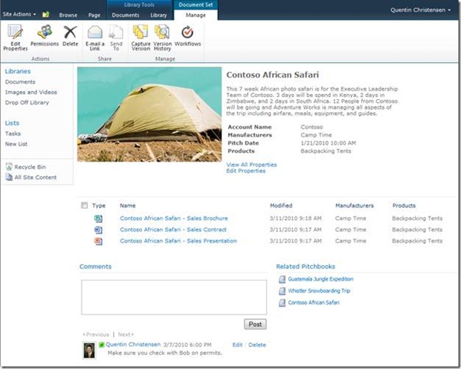Sort by the Name column header

[x=128, y=206]
